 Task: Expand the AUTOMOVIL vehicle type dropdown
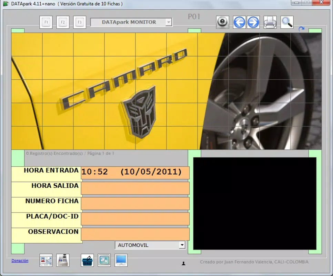pos(182,245)
